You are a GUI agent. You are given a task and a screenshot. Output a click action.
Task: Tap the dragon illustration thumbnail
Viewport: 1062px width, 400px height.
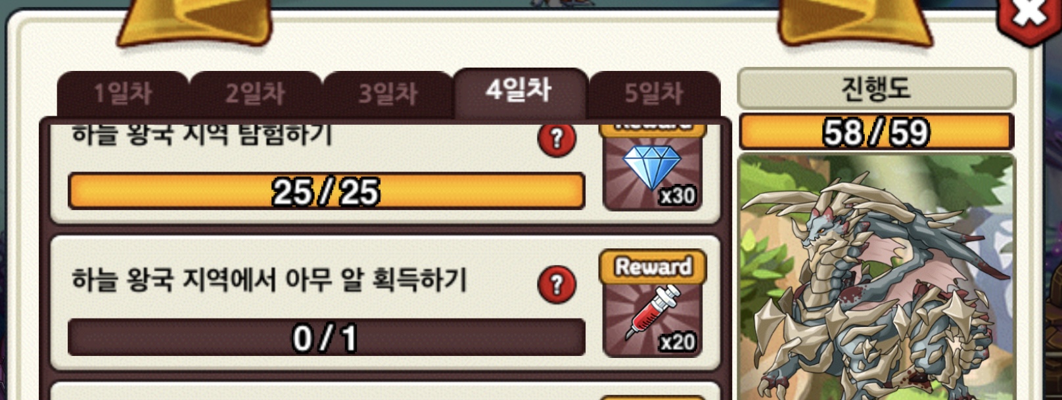point(877,277)
